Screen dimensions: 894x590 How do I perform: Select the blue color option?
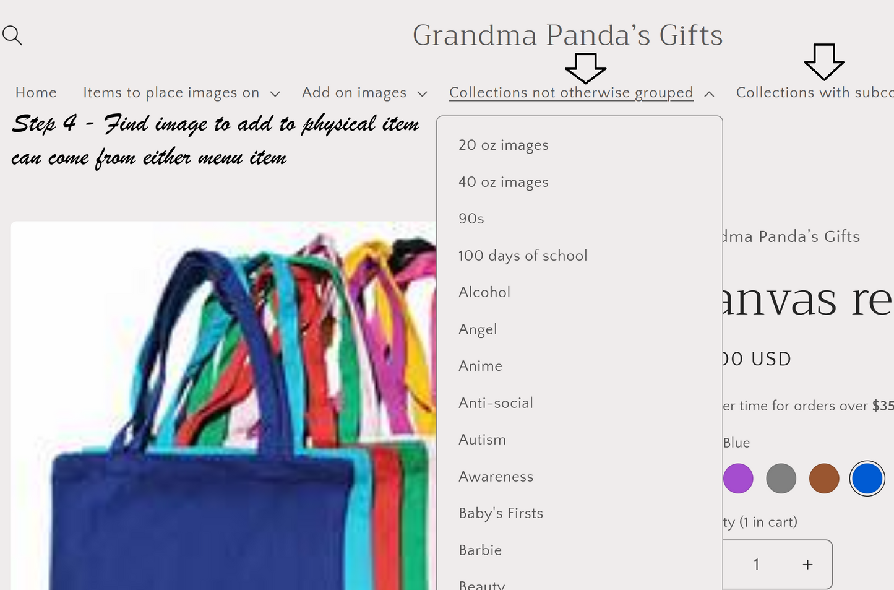point(867,479)
